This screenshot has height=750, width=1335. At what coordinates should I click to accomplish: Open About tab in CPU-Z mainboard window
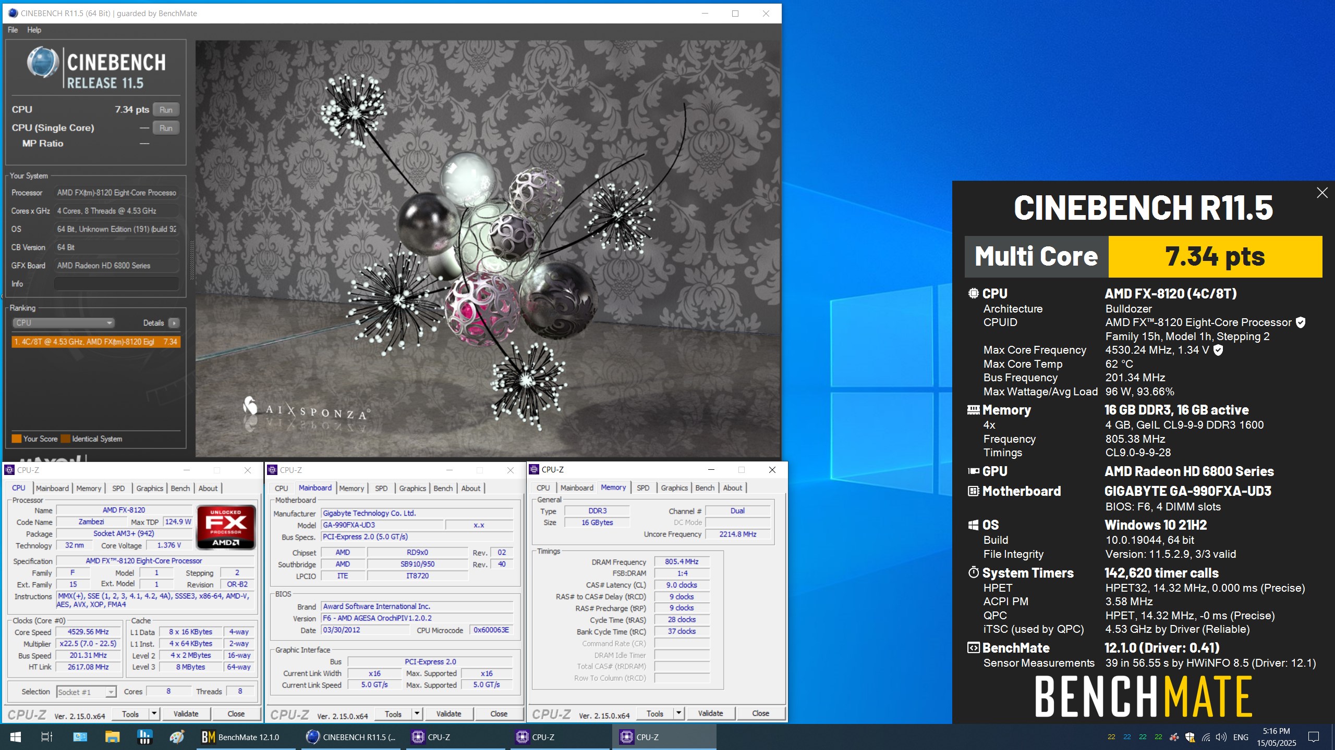point(471,488)
